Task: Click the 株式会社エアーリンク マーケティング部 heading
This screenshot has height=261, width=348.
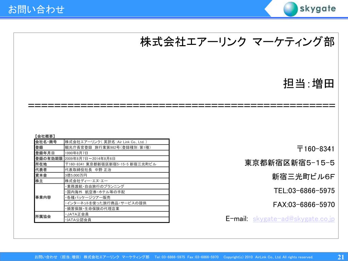Action: [x=237, y=42]
